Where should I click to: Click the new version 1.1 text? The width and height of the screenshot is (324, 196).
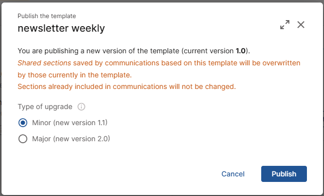point(80,123)
